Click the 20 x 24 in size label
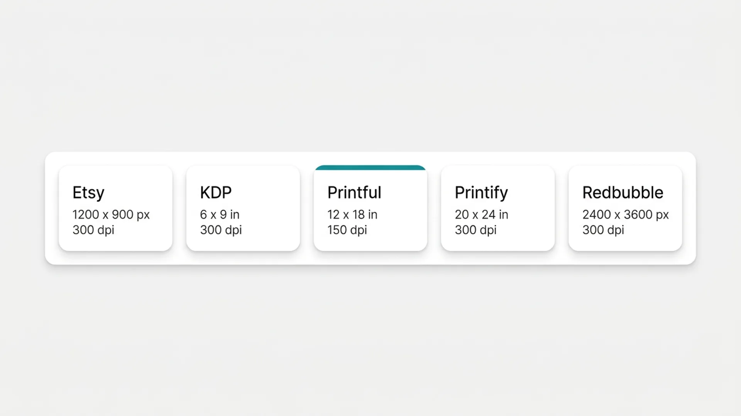 482,215
